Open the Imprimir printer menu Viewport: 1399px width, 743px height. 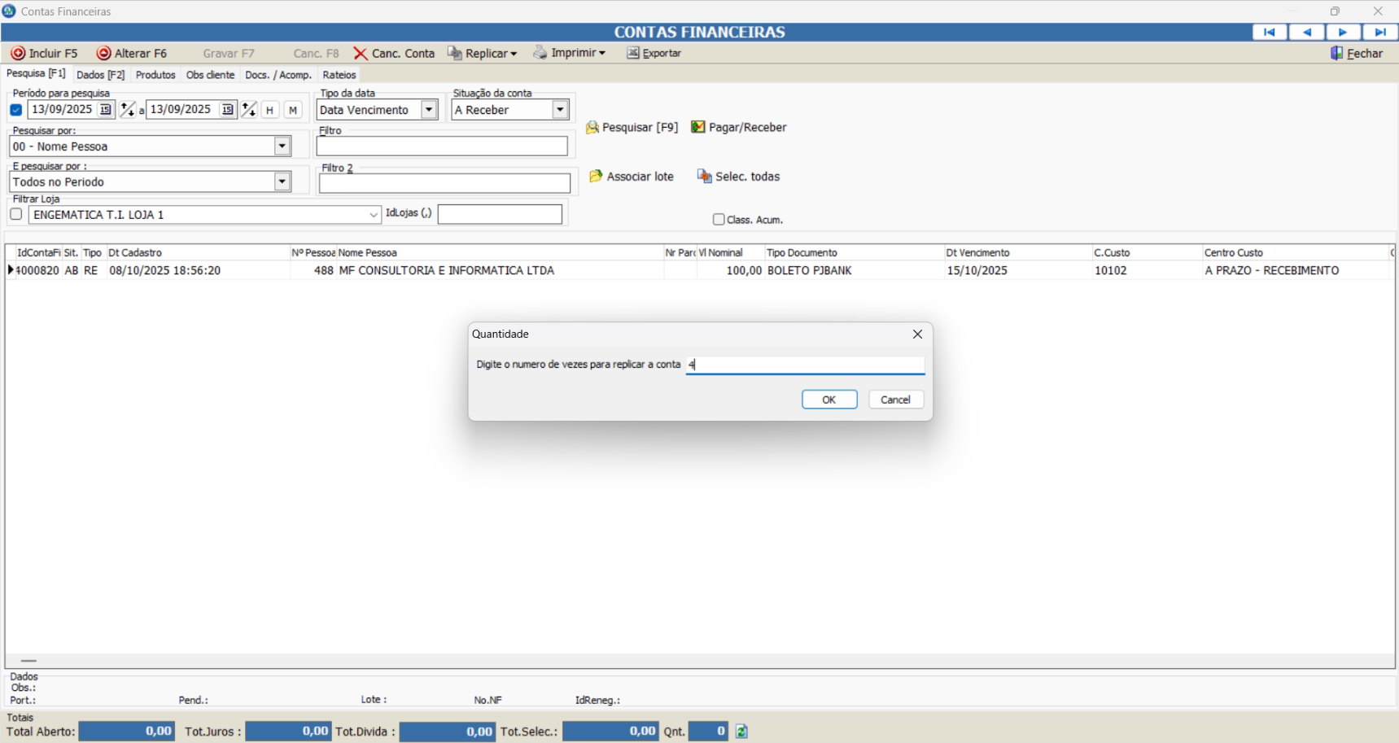coord(569,53)
